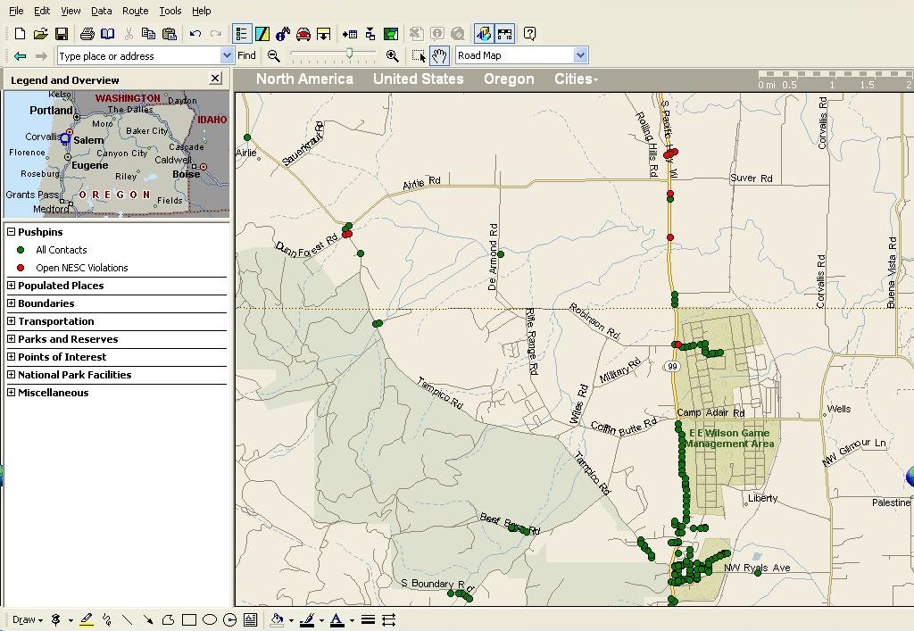This screenshot has width=914, height=631.
Task: Open the Road Map style dropdown
Action: pos(581,55)
